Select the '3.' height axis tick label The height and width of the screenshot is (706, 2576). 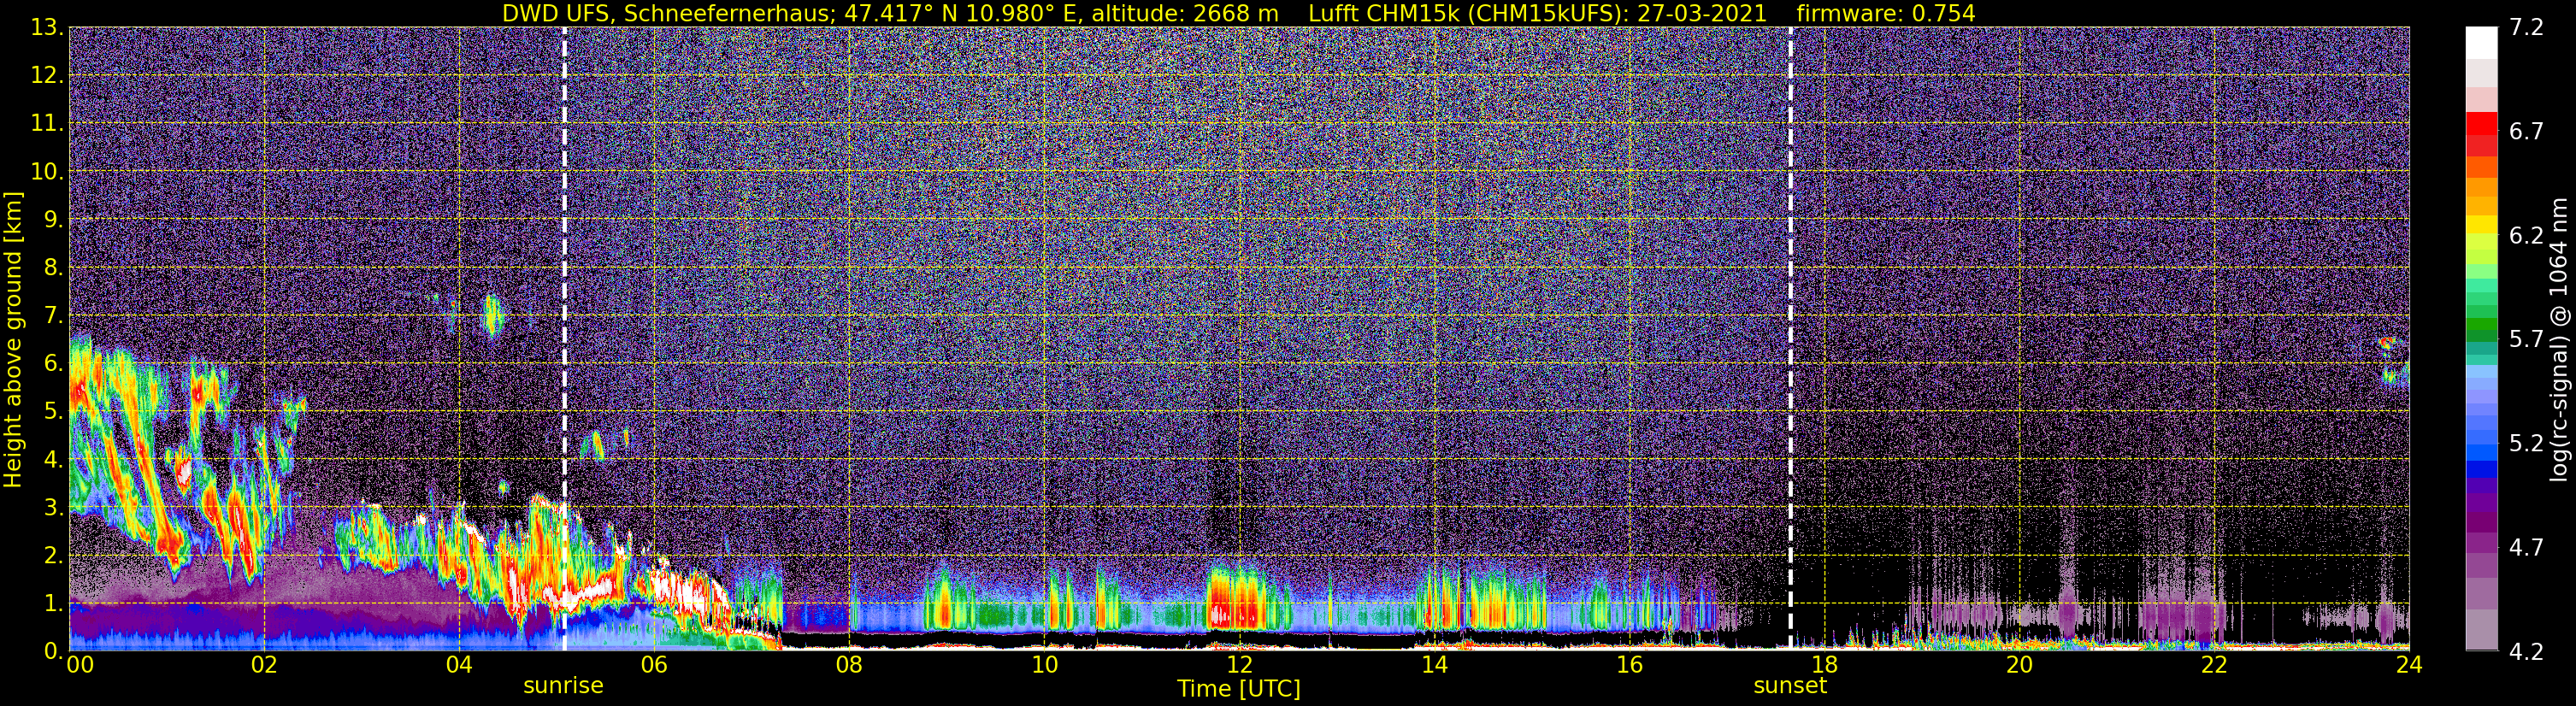pyautogui.click(x=54, y=508)
